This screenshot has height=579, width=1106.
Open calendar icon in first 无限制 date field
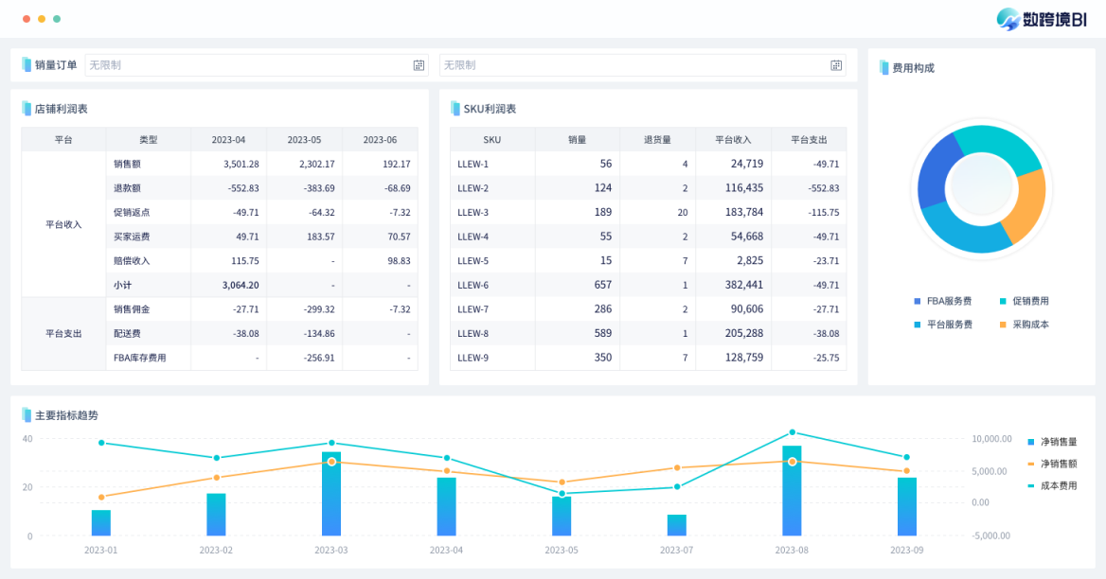point(419,65)
